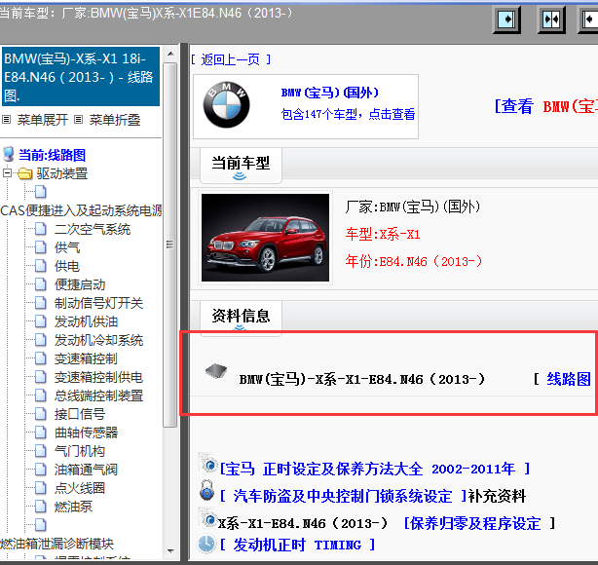Open the 燃油箱泄漏诊断模块 tree item

pos(57,544)
